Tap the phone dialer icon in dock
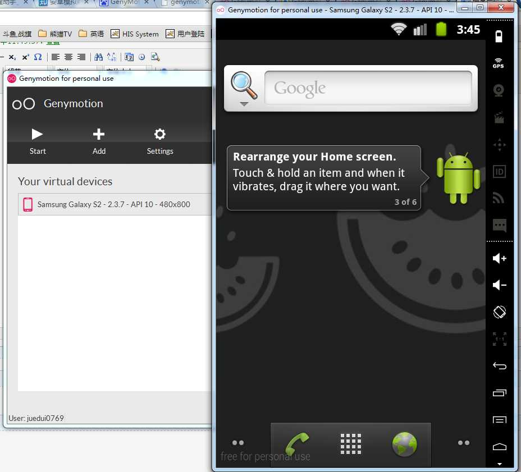The image size is (521, 472). coord(298,443)
